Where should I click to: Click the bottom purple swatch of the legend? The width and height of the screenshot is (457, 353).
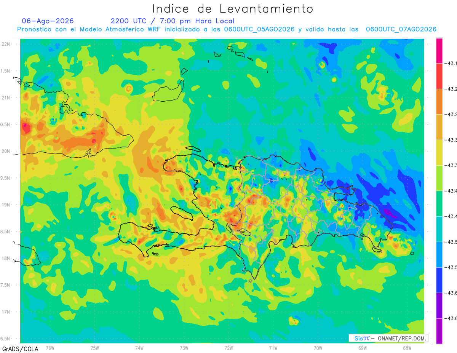pos(439,331)
